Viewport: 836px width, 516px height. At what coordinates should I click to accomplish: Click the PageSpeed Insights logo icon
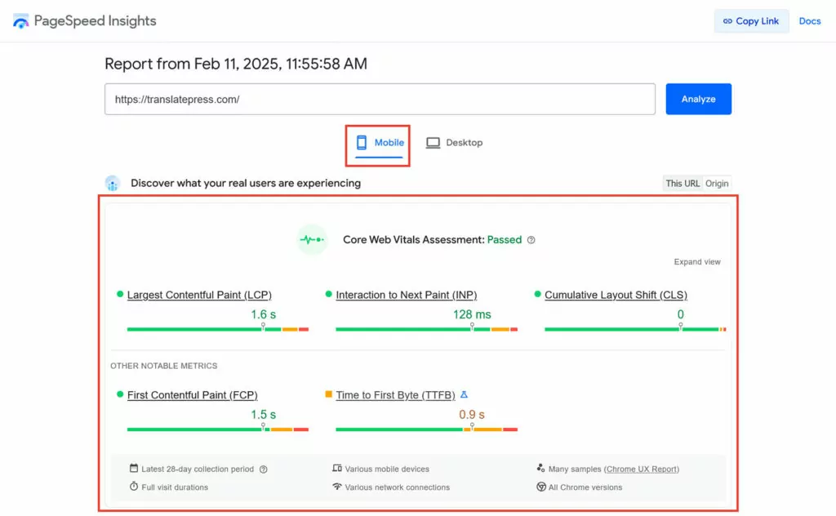click(20, 20)
